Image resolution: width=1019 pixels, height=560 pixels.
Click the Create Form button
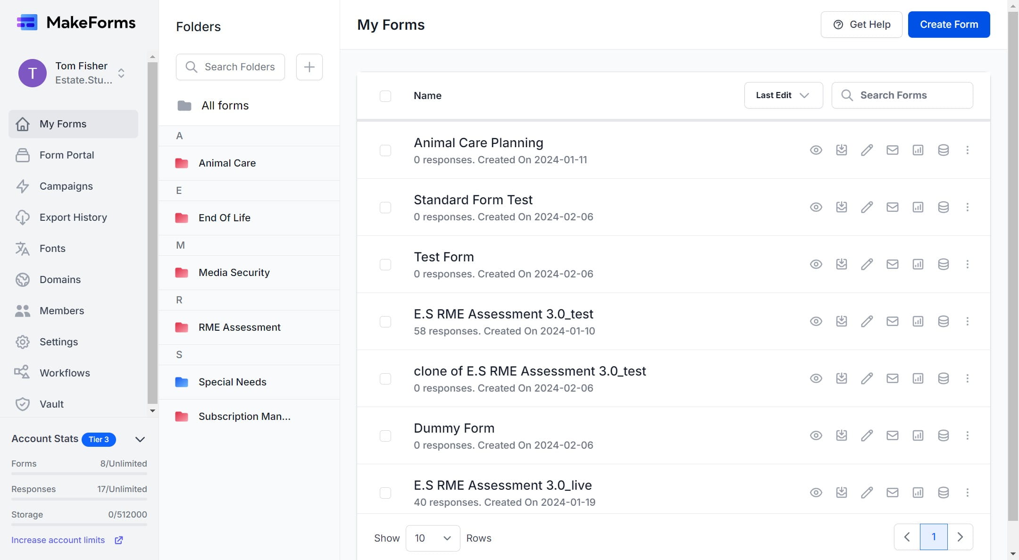click(948, 24)
